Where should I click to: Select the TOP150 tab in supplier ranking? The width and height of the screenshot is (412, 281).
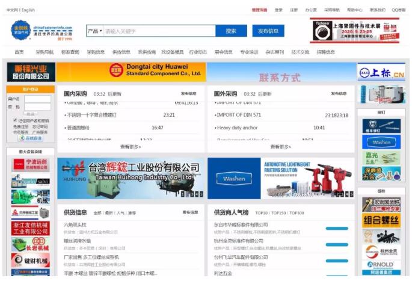click(278, 213)
